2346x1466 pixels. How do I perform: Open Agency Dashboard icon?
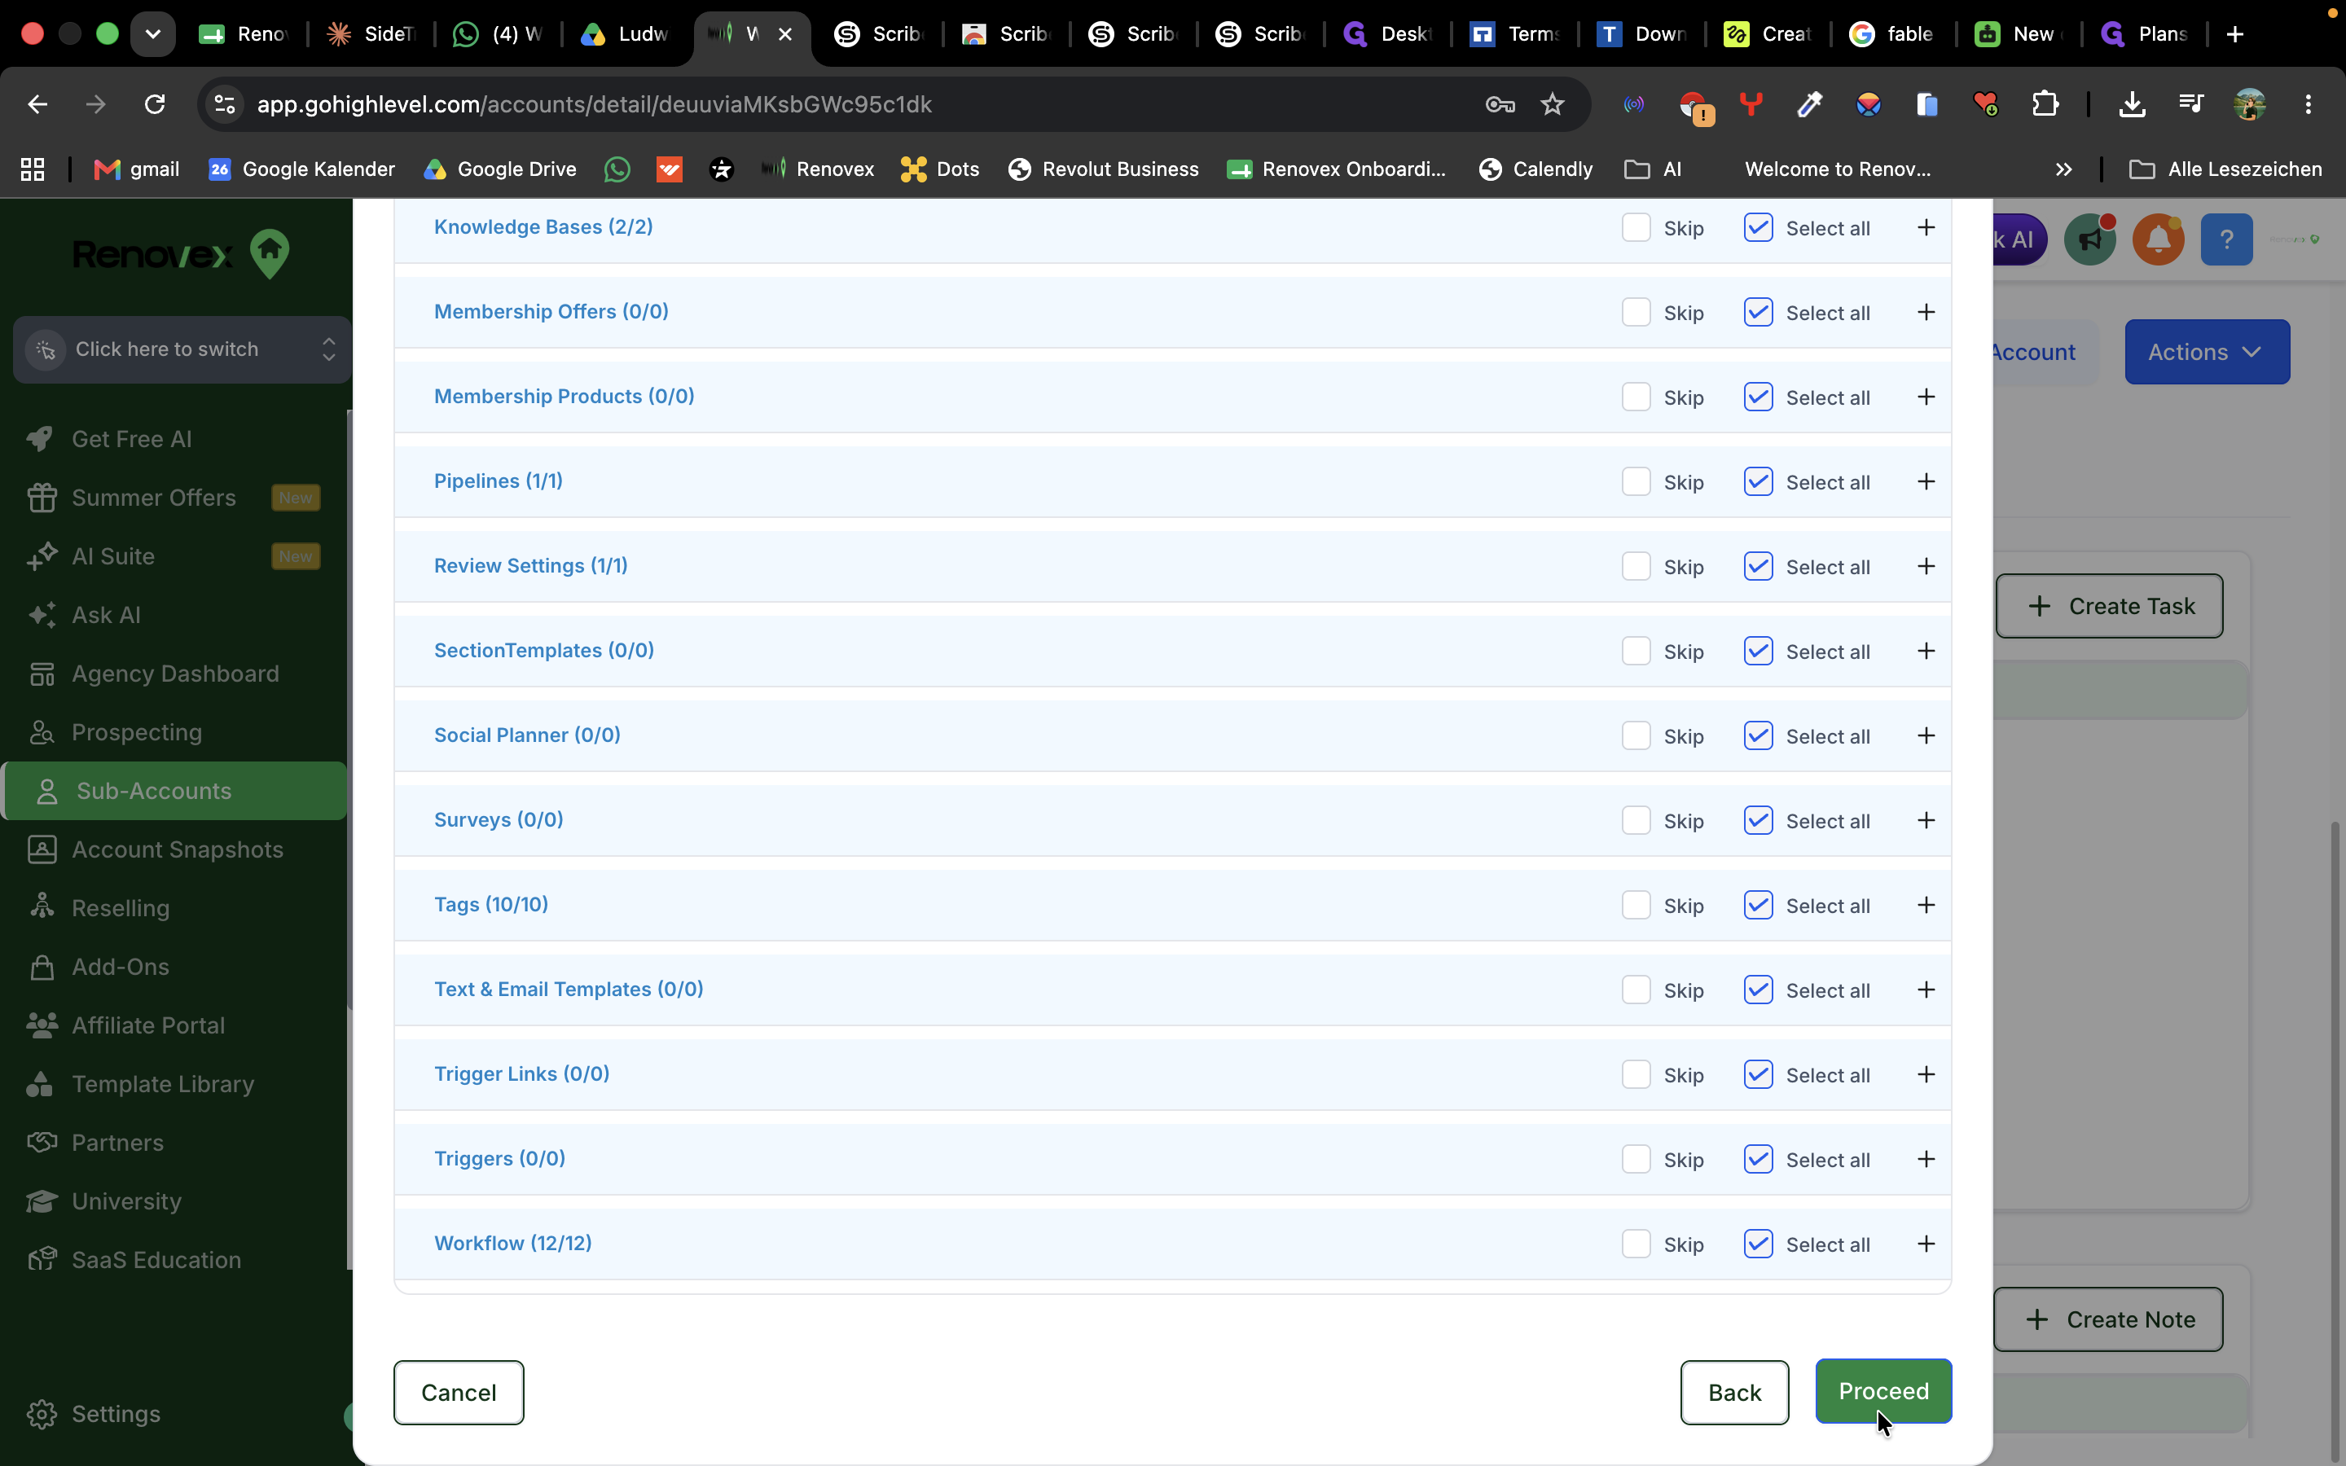pos(41,674)
